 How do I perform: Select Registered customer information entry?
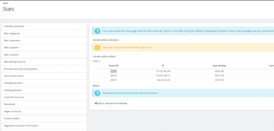tap(44, 126)
